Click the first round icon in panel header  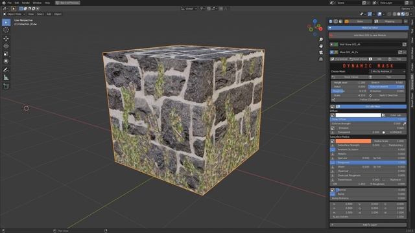331,21
